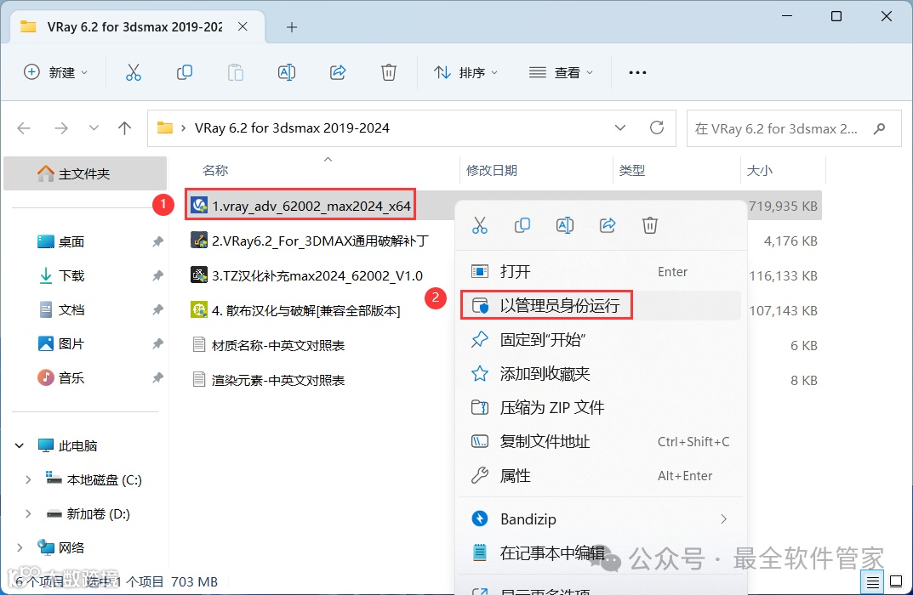Click the address bar path VRay 6.2 for 3dsmax
The width and height of the screenshot is (913, 595).
292,128
